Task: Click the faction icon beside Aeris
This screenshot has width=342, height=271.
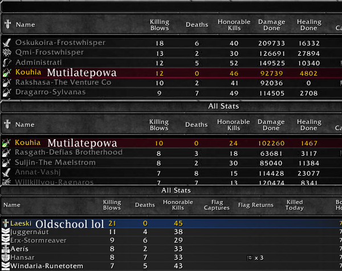Action: pos(6,249)
